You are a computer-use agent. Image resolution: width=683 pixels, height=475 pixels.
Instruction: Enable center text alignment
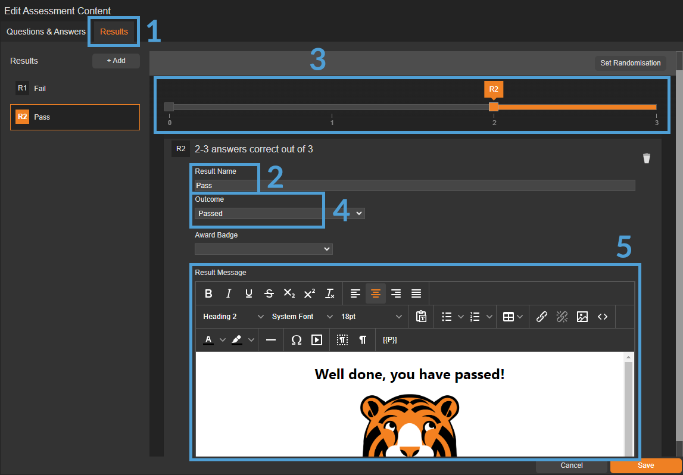tap(375, 293)
